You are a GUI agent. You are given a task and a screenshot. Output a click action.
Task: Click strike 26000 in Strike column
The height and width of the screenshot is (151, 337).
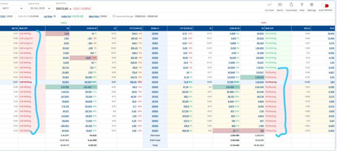(155, 125)
